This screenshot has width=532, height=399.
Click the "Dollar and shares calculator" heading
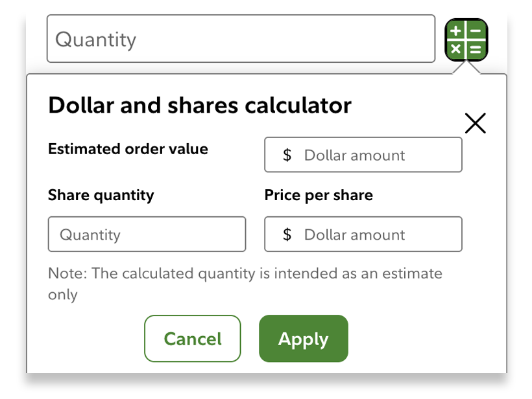[x=200, y=105]
